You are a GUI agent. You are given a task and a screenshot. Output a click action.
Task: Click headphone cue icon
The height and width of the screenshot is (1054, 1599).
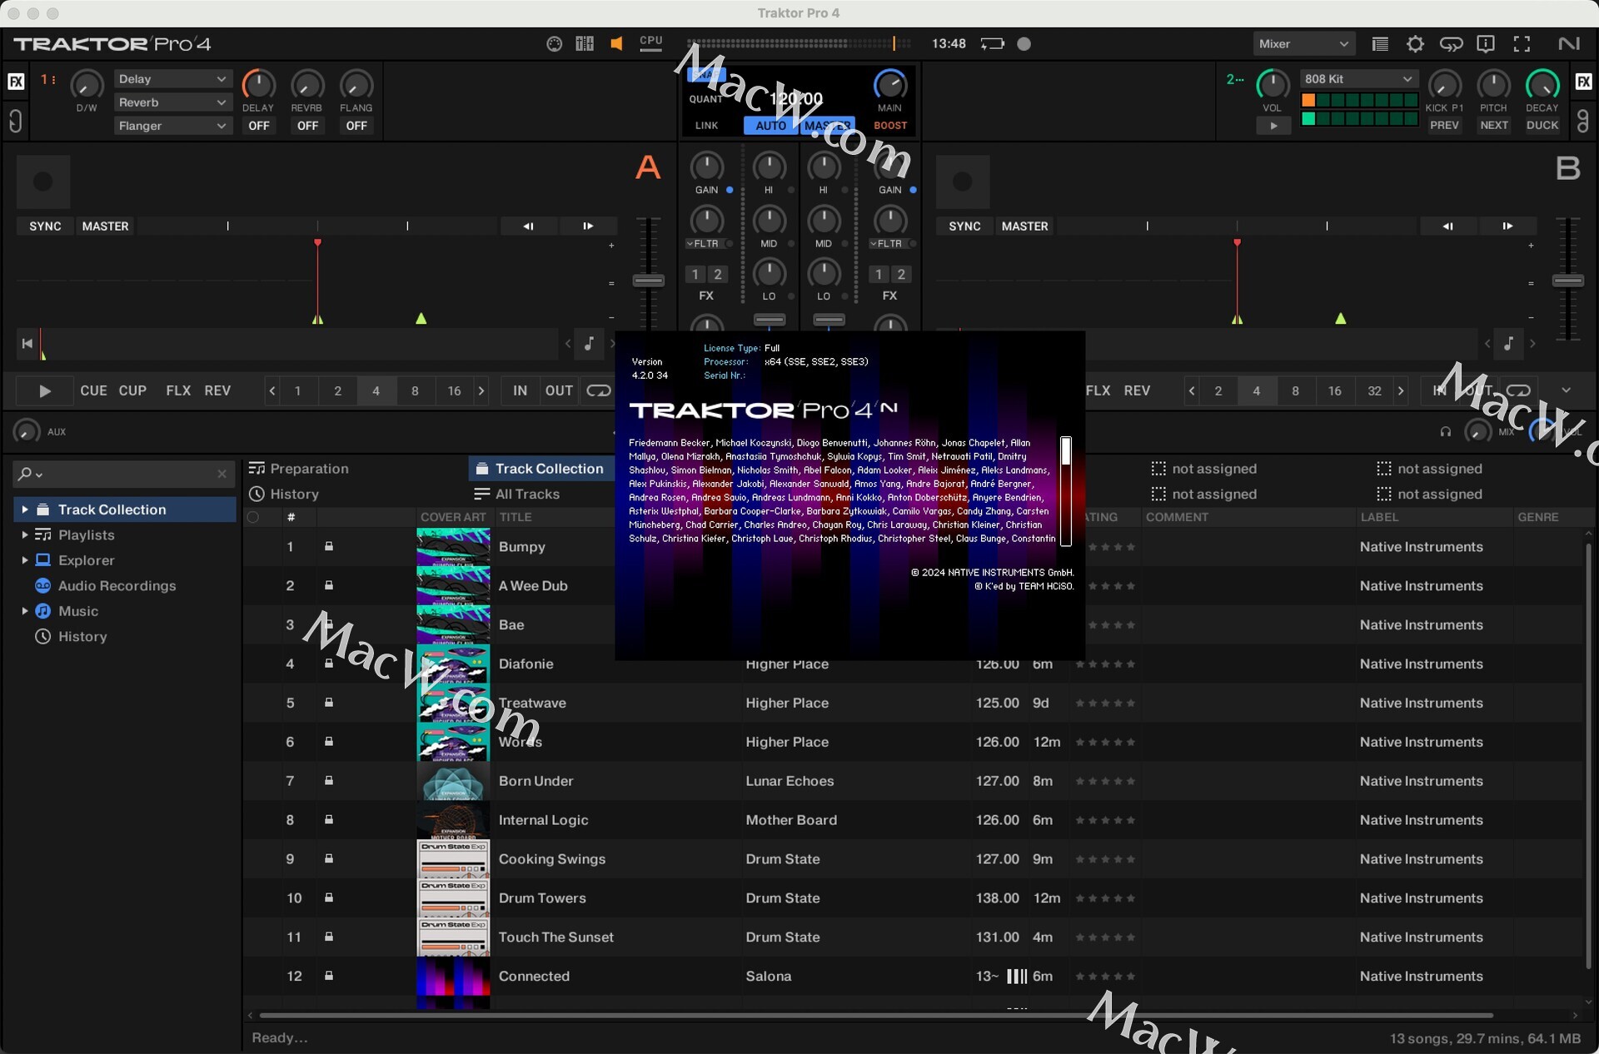pyautogui.click(x=1446, y=431)
